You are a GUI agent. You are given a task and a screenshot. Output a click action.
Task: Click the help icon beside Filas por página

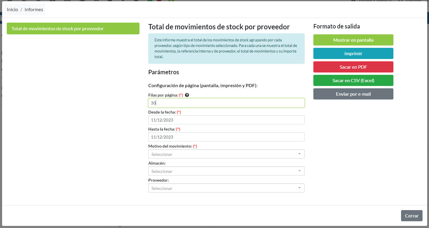[187, 95]
